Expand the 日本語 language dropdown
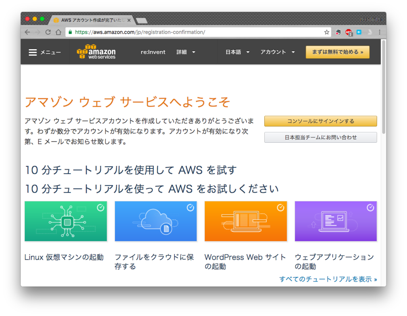 237,52
